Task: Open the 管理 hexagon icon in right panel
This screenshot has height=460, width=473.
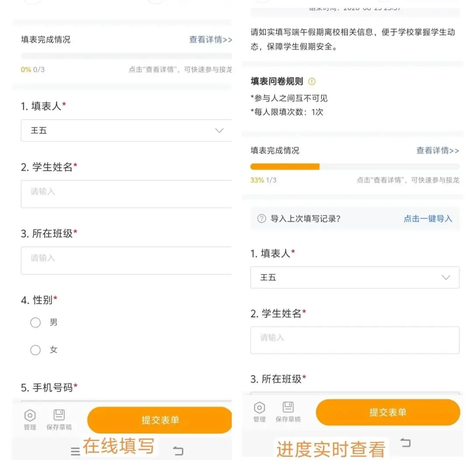Action: click(x=259, y=407)
